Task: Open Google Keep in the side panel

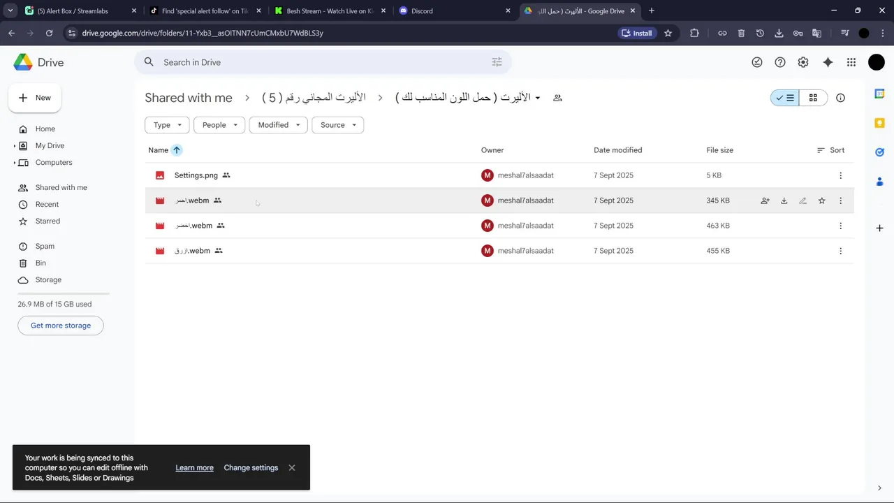Action: click(x=879, y=123)
